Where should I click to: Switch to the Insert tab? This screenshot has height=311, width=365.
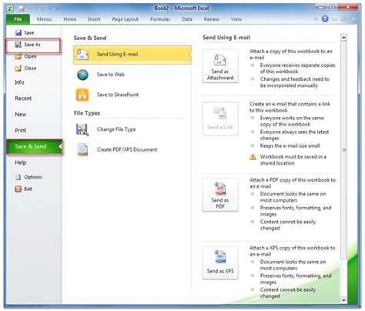tap(94, 19)
